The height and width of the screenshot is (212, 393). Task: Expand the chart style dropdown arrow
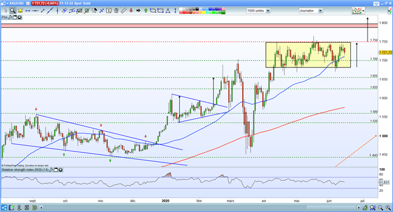pyautogui.click(x=364, y=11)
